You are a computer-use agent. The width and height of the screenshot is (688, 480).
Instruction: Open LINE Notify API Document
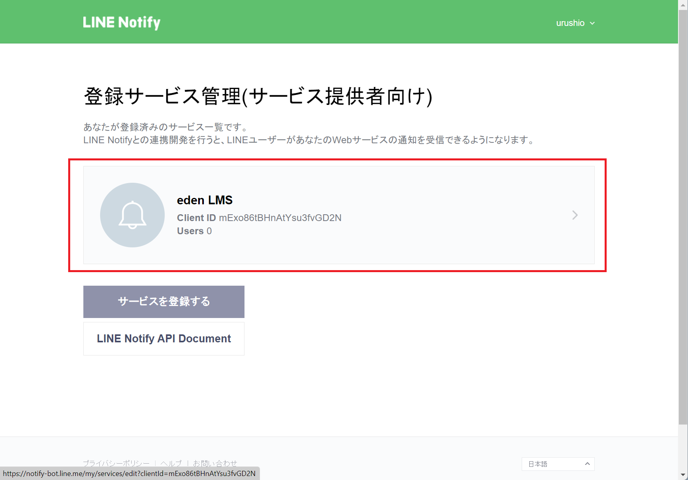164,339
